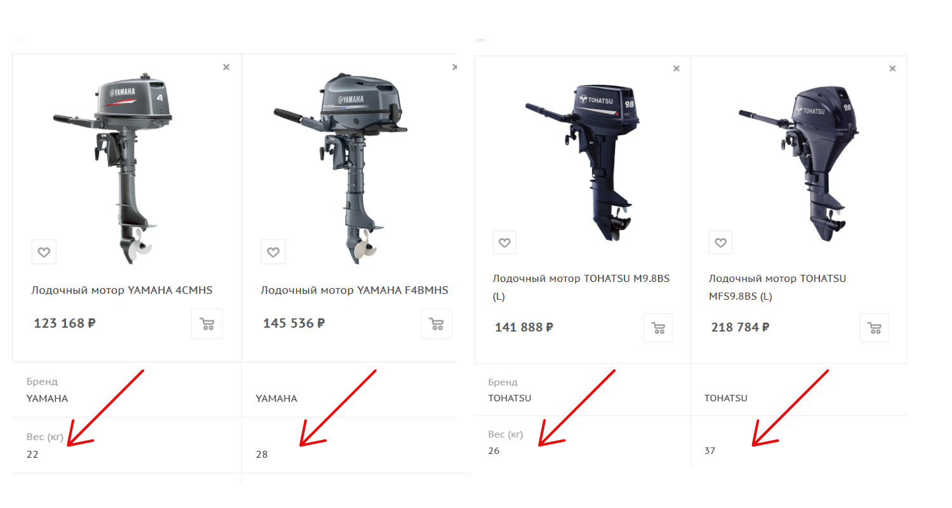Add YAMAHA 4CMHS to favorites with heart icon
The width and height of the screenshot is (952, 508).
[44, 252]
